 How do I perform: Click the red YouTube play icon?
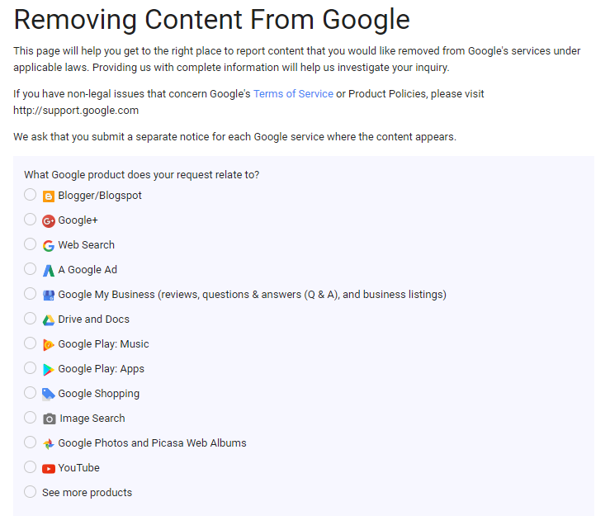pyautogui.click(x=49, y=469)
